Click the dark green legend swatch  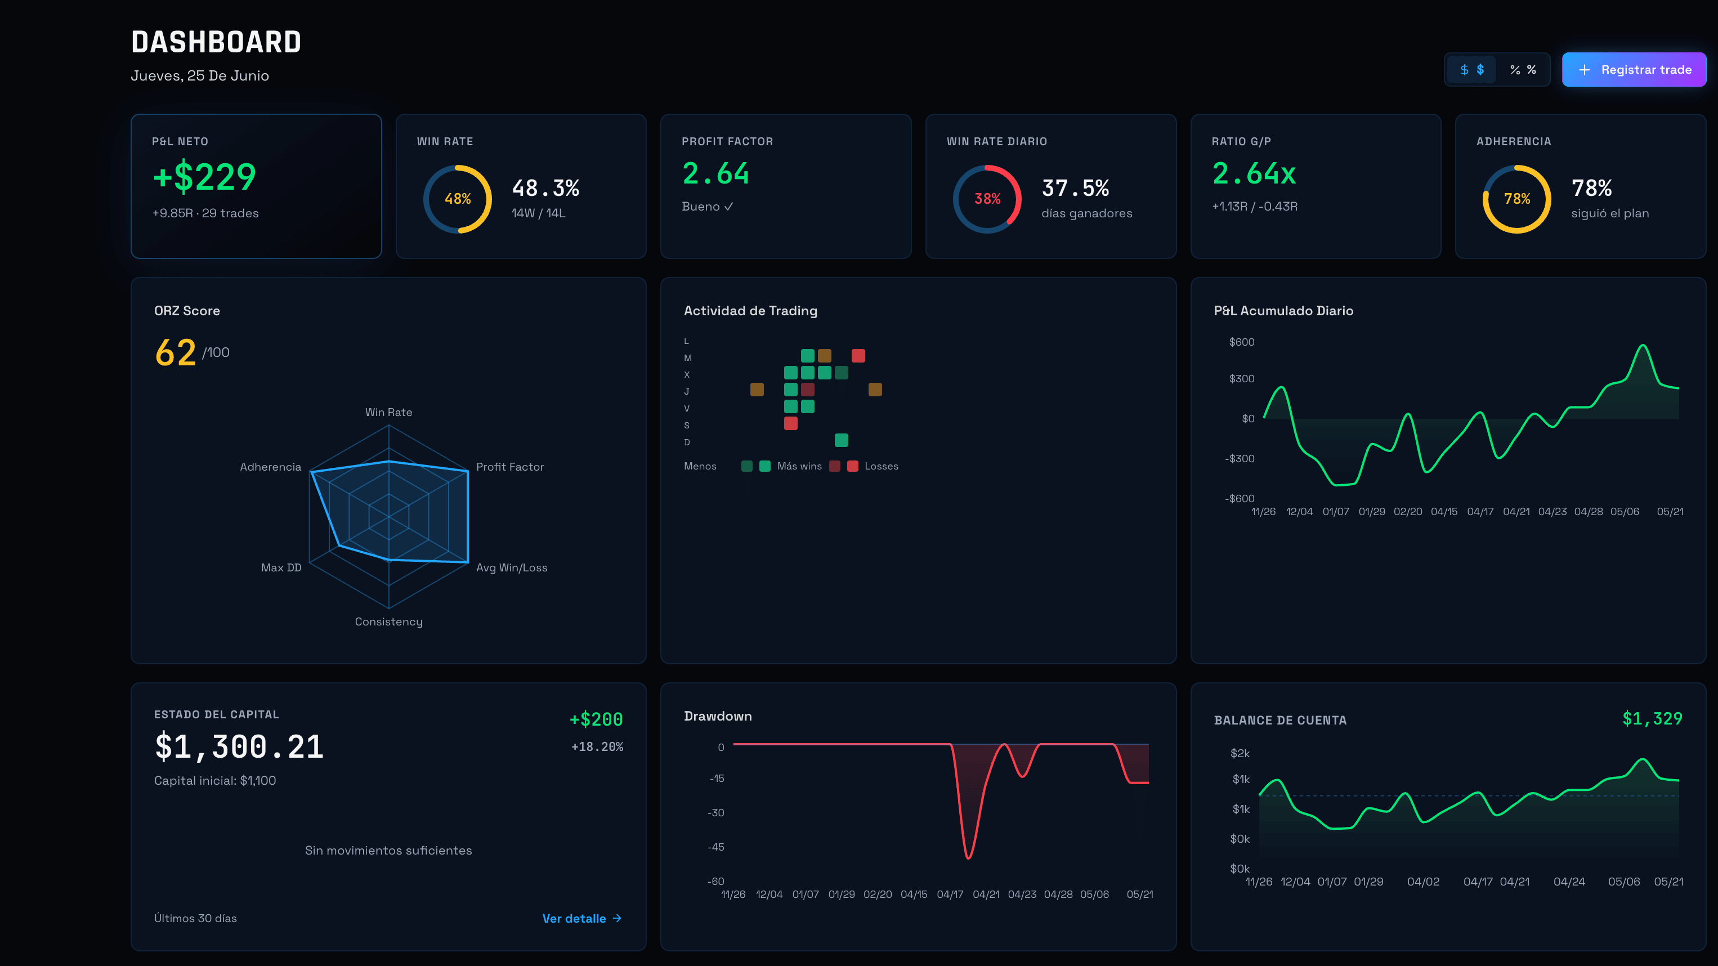pyautogui.click(x=747, y=466)
